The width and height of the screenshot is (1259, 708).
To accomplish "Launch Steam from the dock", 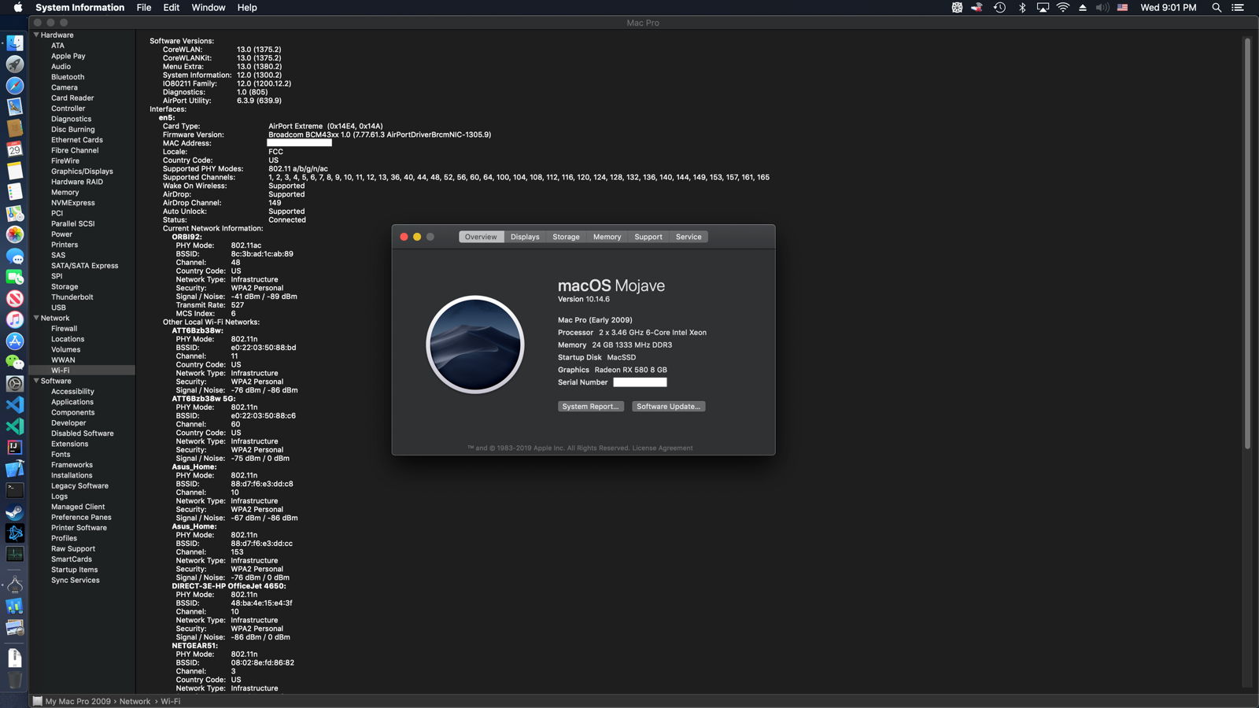I will 15,512.
